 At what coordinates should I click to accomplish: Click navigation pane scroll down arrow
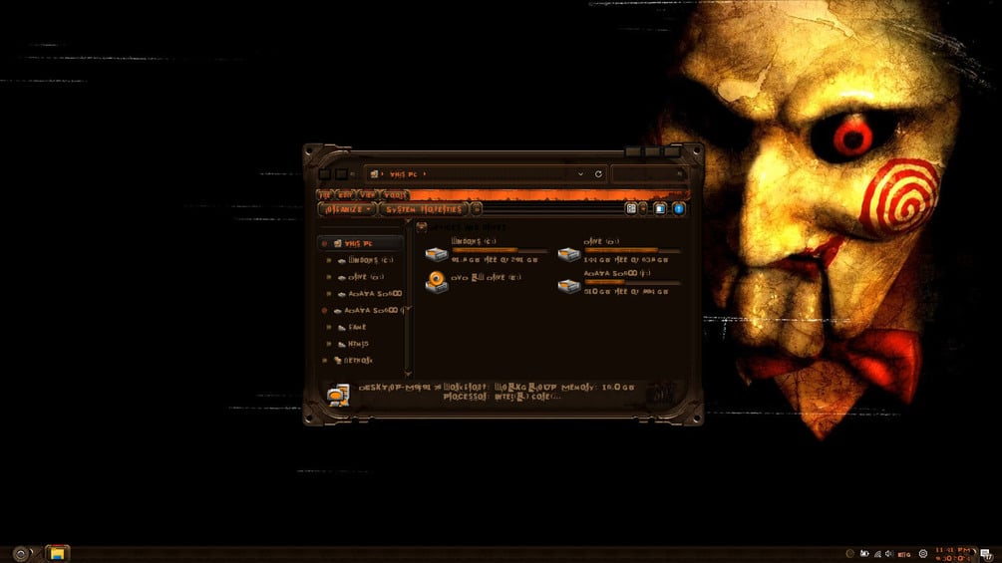tap(408, 374)
